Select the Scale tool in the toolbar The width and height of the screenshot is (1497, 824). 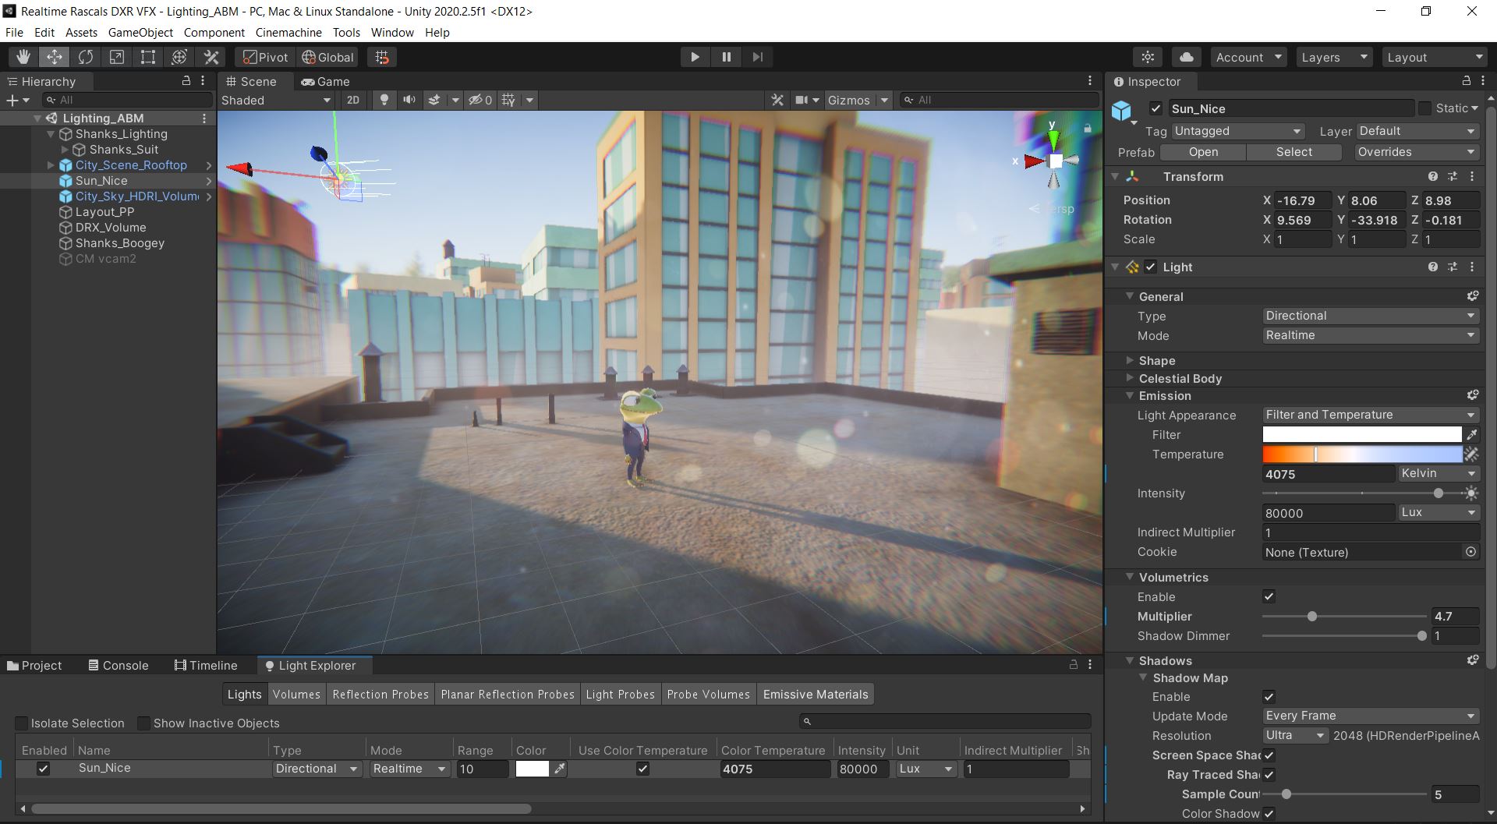coord(116,56)
